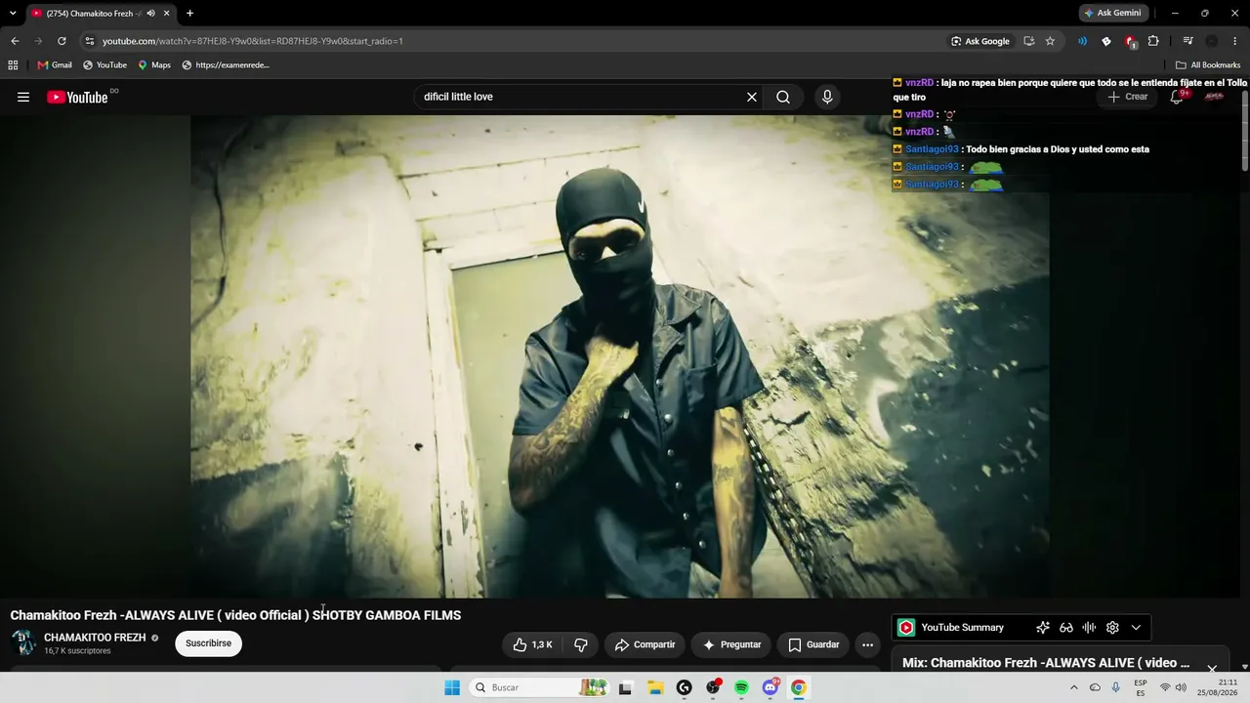Screen dimensions: 1250x703
Task: Open the Windows Start menu
Action: point(452,687)
